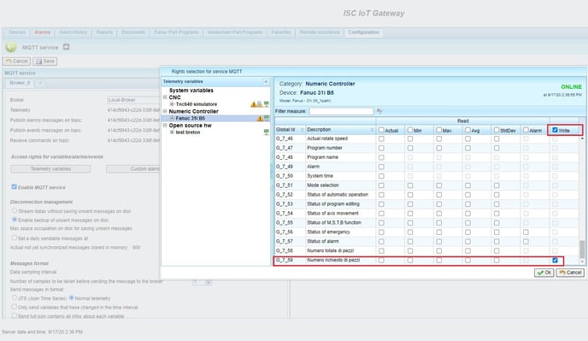
Task: Expand the Fanuc 31i B5 tree node
Action: (x=172, y=118)
